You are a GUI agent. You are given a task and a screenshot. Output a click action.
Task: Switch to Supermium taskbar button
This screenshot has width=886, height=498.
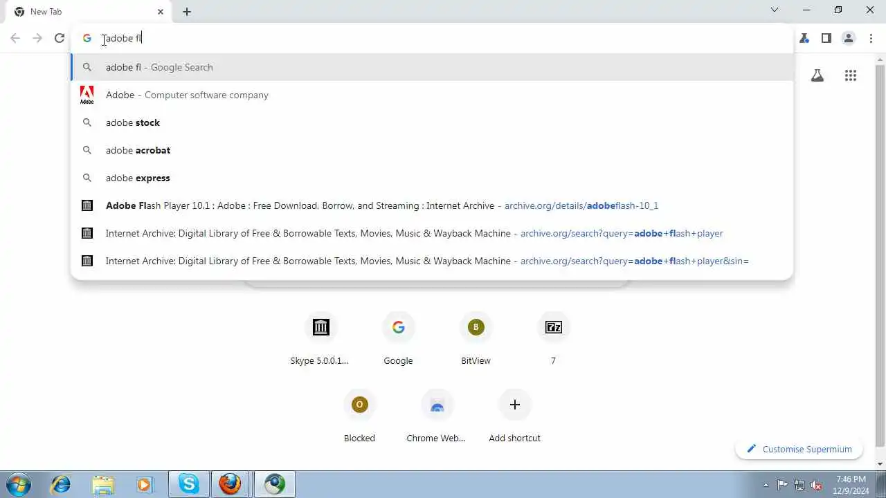click(275, 484)
